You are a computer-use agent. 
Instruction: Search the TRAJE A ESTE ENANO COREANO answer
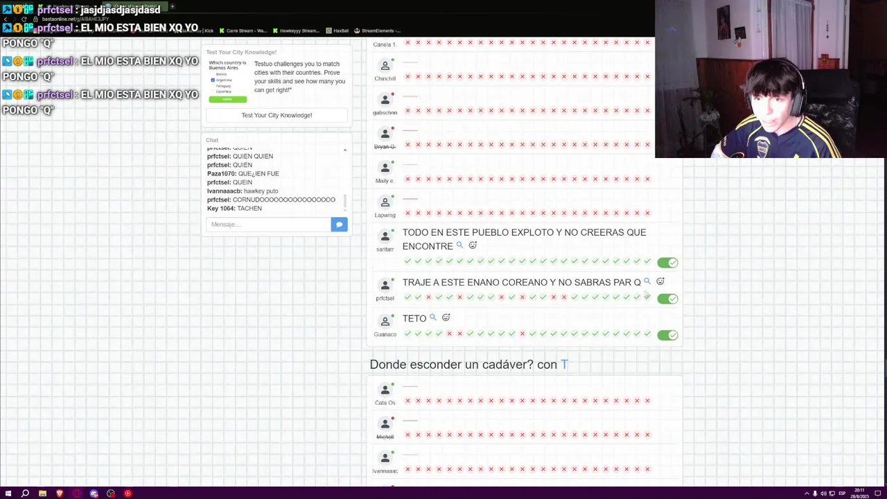click(647, 281)
